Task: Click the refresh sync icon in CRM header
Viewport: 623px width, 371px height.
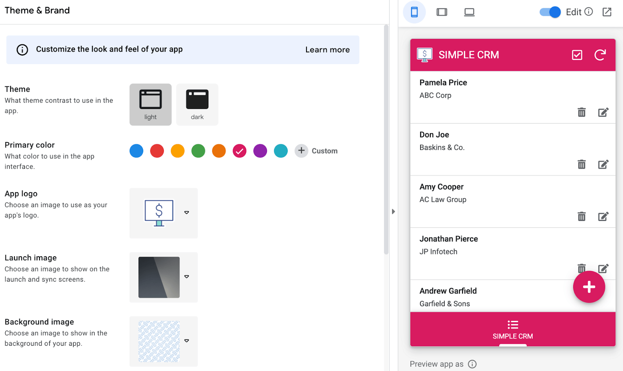Action: (x=600, y=55)
